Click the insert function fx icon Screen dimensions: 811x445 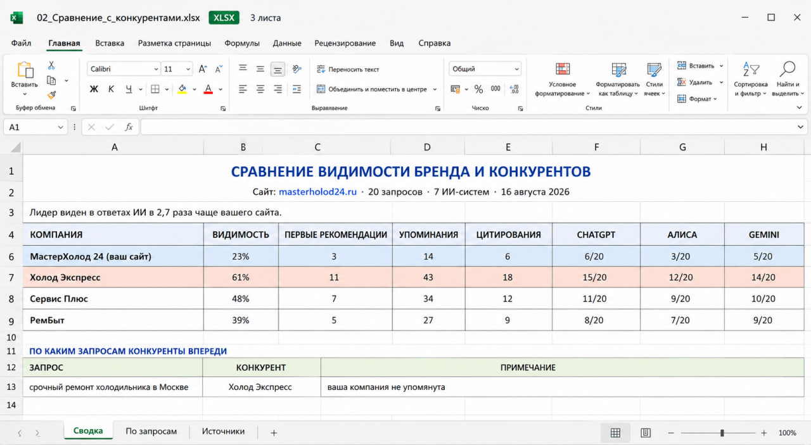(129, 127)
